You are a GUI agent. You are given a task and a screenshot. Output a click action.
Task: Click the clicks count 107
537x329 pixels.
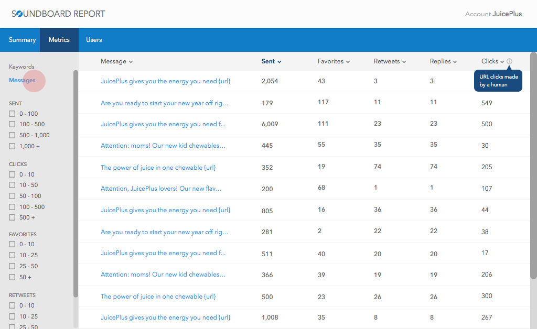(x=487, y=189)
